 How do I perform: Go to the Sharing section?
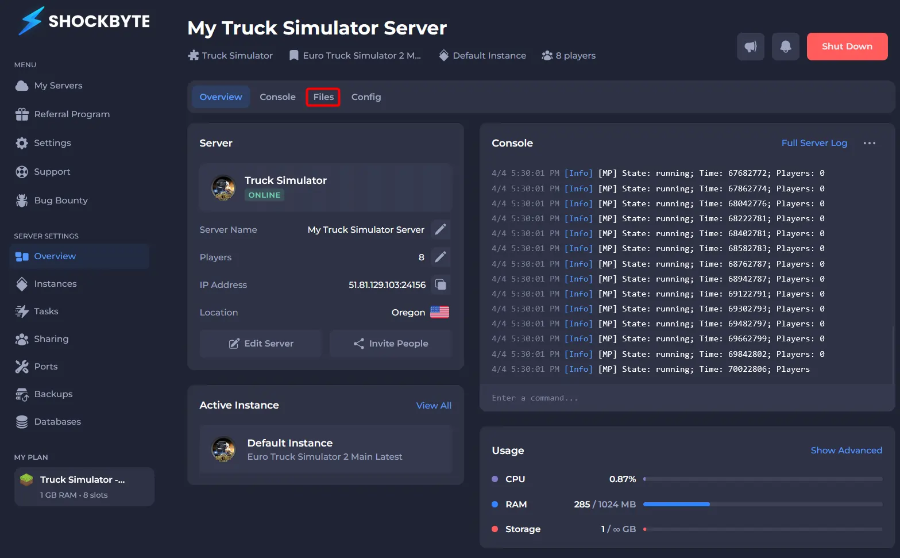tap(42, 339)
